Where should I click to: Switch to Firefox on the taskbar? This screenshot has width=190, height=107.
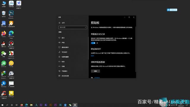click(x=22, y=105)
